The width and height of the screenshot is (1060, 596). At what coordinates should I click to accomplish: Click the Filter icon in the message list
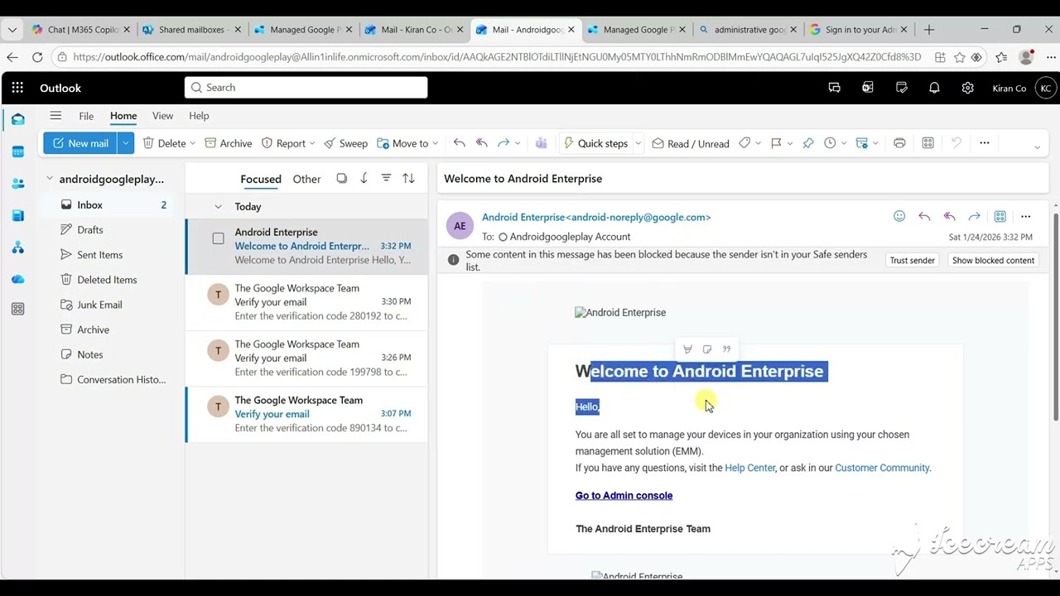[386, 179]
